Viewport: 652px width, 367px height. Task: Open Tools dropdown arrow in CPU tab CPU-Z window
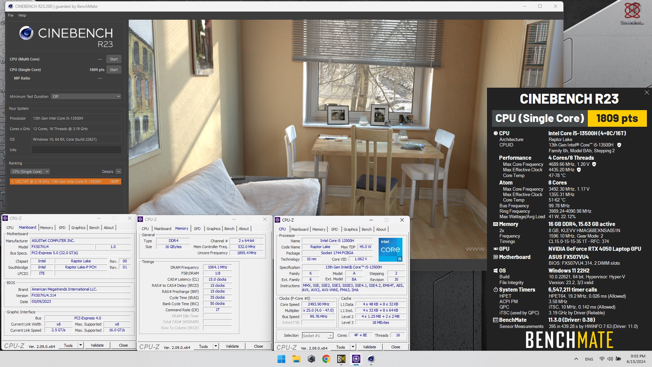click(x=353, y=347)
